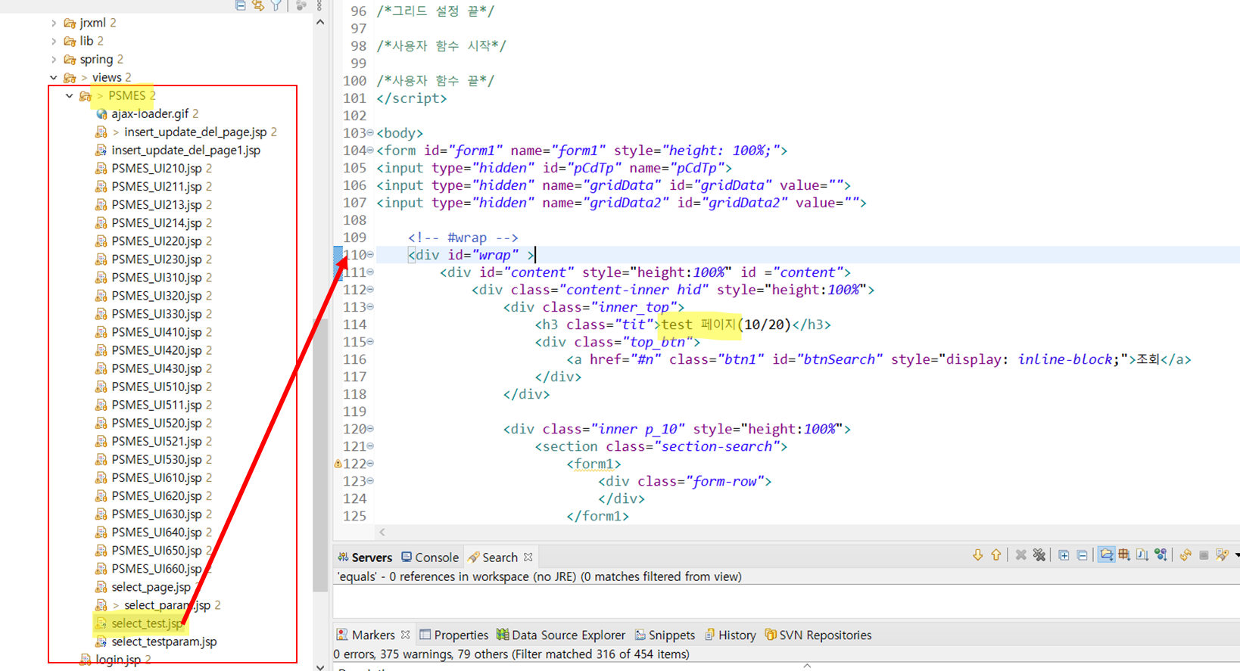Select PSMES_UI430.jsp in the tree
This screenshot has width=1240, height=671.
coord(156,368)
